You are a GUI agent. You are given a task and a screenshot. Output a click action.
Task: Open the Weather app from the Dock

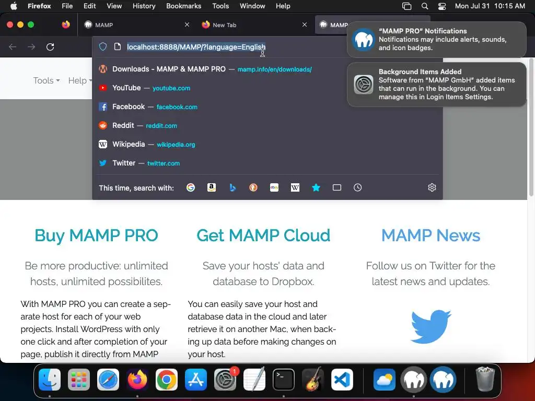385,380
